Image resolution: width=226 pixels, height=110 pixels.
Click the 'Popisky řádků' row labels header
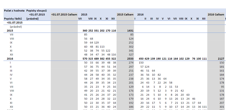(x=13, y=19)
